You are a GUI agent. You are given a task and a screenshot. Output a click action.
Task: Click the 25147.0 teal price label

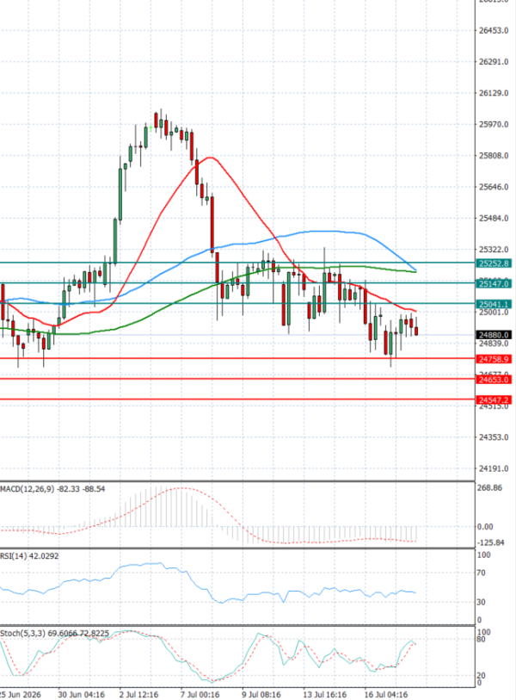click(x=494, y=283)
